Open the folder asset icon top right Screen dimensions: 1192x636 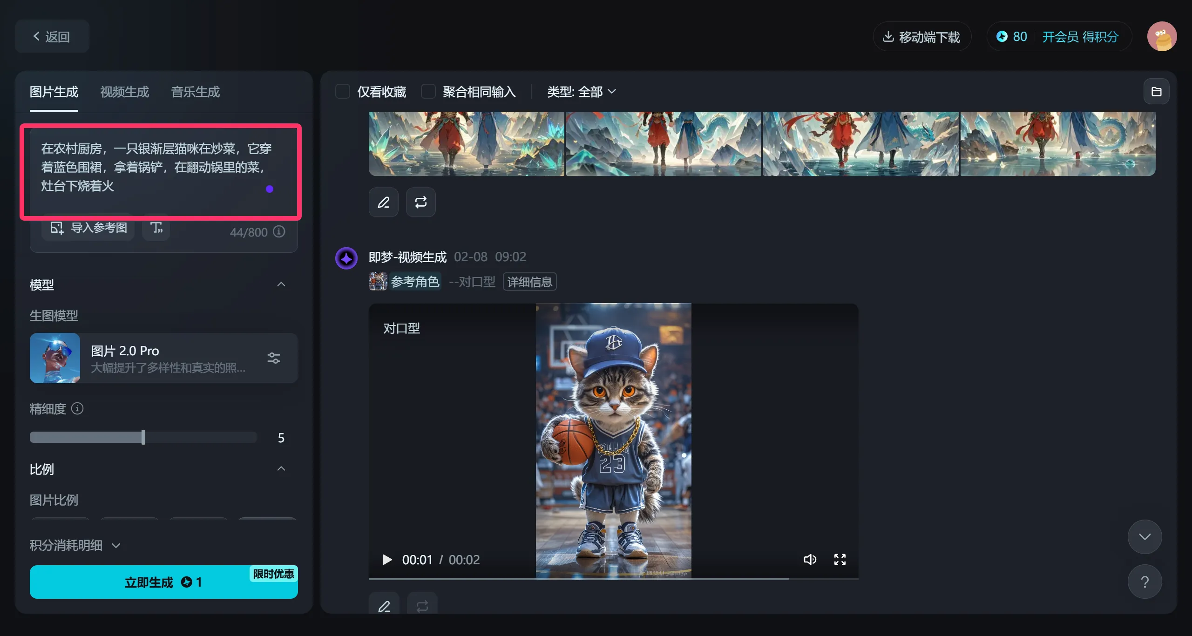click(1157, 91)
